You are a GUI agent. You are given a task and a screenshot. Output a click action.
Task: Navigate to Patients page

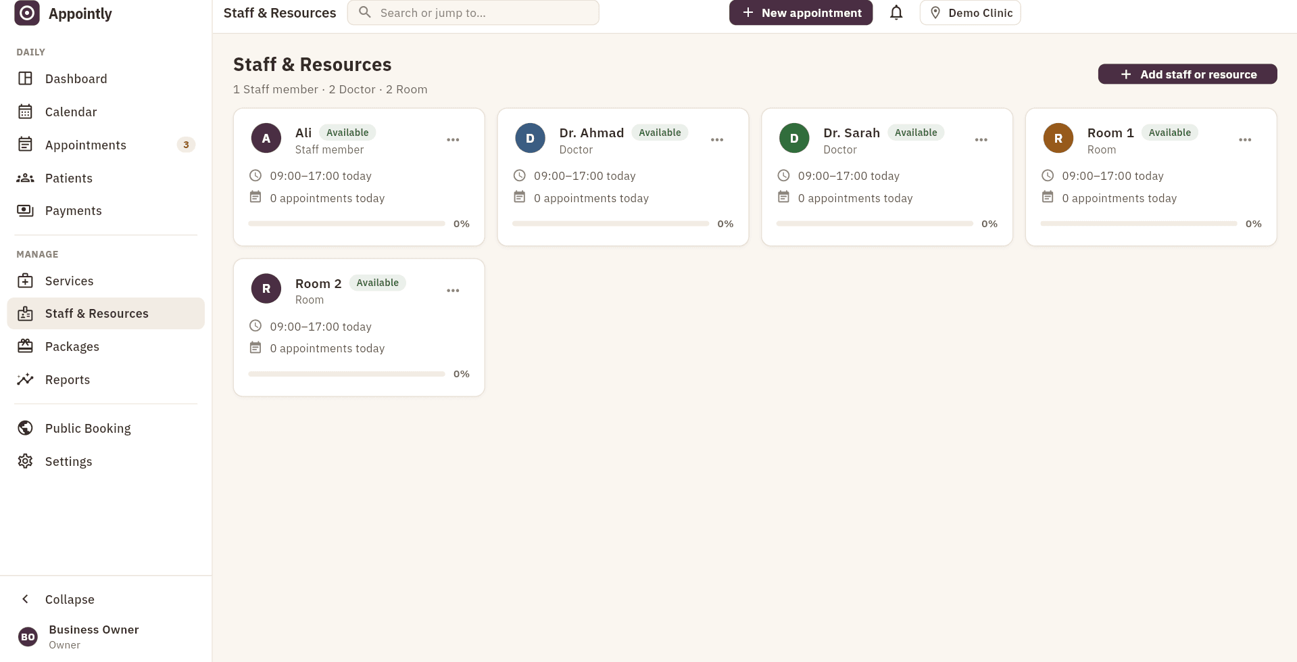(105, 178)
